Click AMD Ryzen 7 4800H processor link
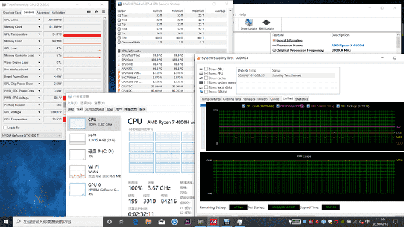 [347, 45]
